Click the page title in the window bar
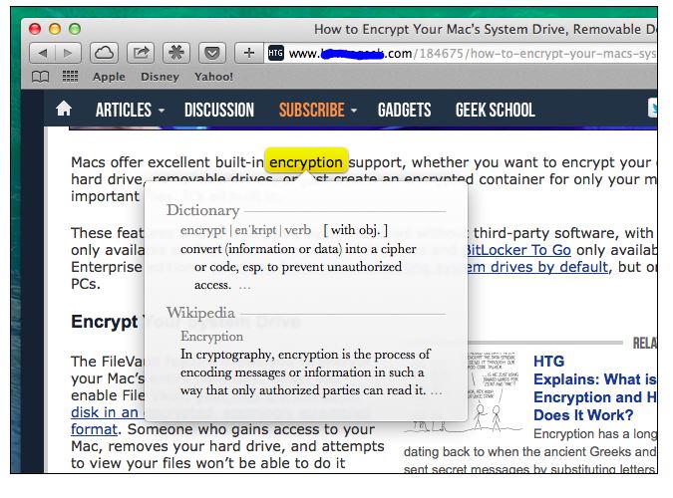Viewport: 673px width, 498px height. [486, 29]
